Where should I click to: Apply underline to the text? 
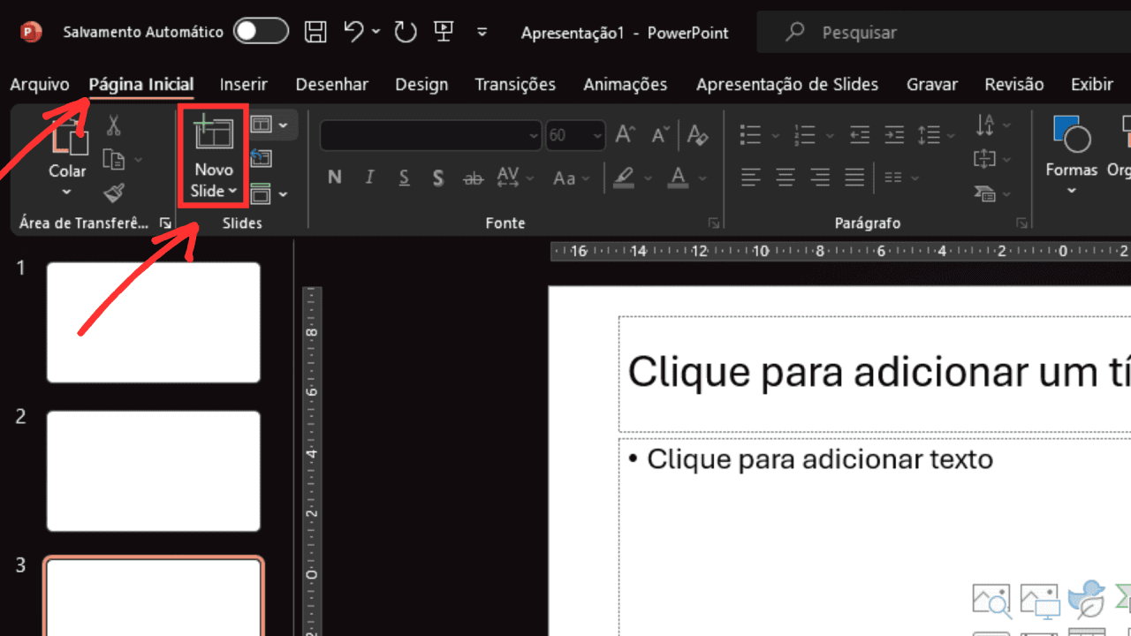pos(403,177)
